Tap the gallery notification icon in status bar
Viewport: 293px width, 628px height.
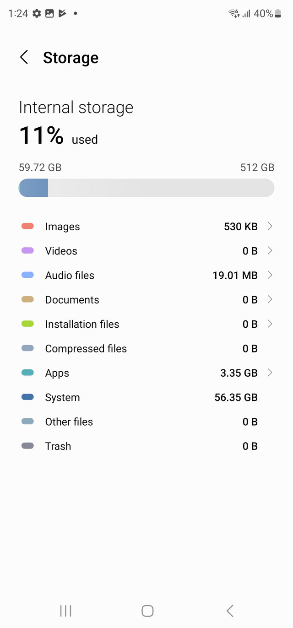tap(49, 14)
